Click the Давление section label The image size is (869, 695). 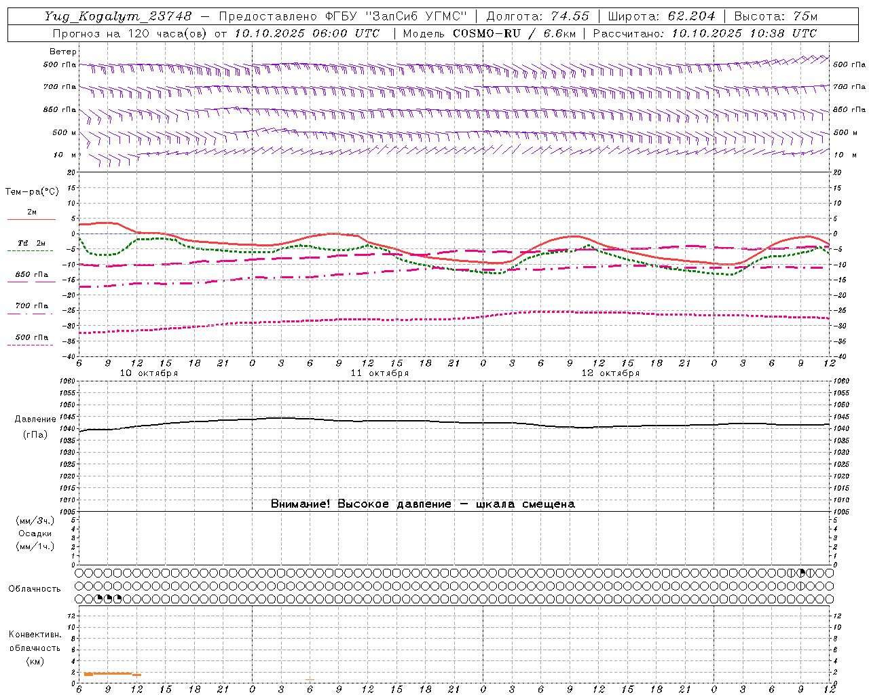click(x=35, y=419)
